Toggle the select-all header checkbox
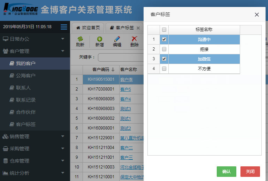 click(164, 30)
